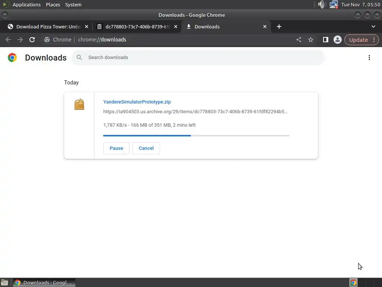Image resolution: width=382 pixels, height=287 pixels.
Task: Click the Chrome logo beside Downloads heading
Action: tap(12, 58)
